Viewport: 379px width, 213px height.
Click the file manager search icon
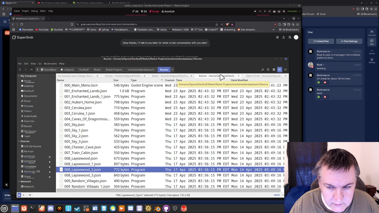[268, 70]
